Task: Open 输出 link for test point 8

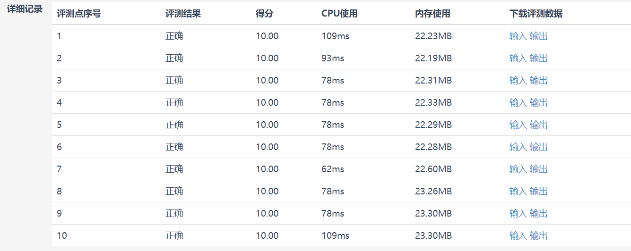Action: [538, 191]
